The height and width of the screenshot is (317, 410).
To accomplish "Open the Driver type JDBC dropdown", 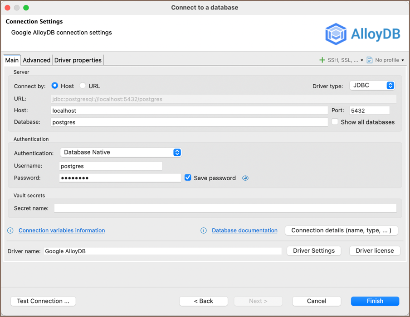I will coord(372,86).
